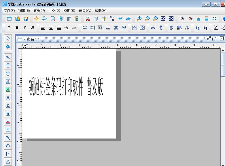Viewport: 225px width, 166px height.
Task: Select the ellipse drawing tool
Action: 8,74
